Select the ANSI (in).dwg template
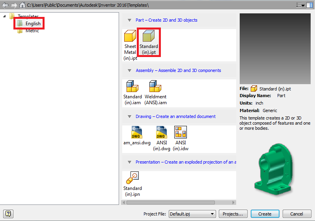The height and width of the screenshot is (221, 315). point(162,138)
